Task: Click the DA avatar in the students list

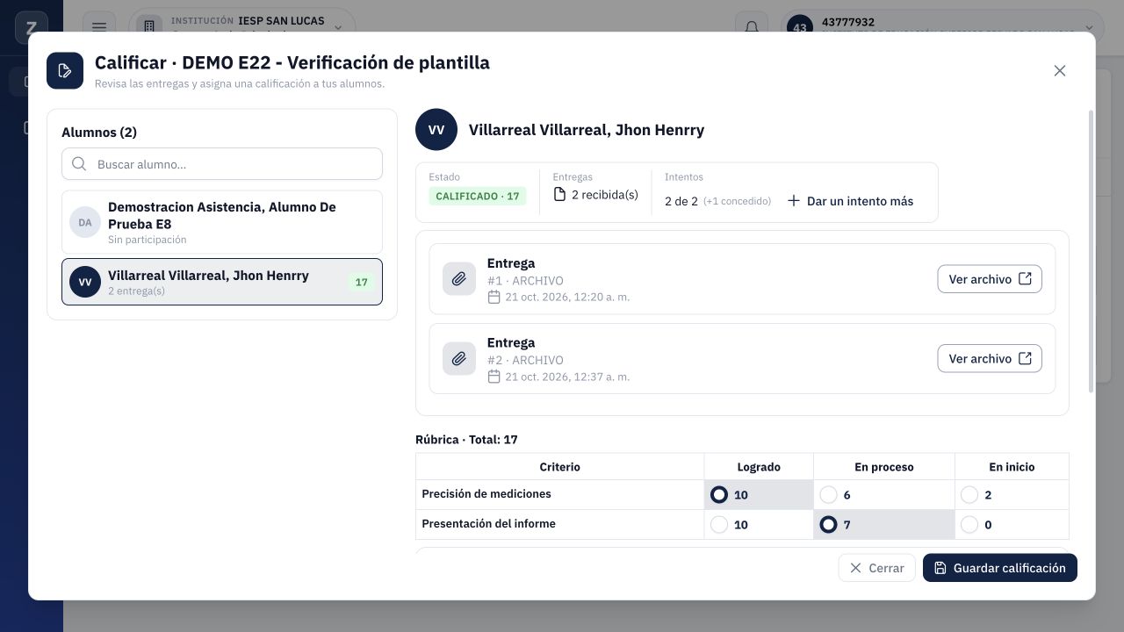Action: point(85,223)
